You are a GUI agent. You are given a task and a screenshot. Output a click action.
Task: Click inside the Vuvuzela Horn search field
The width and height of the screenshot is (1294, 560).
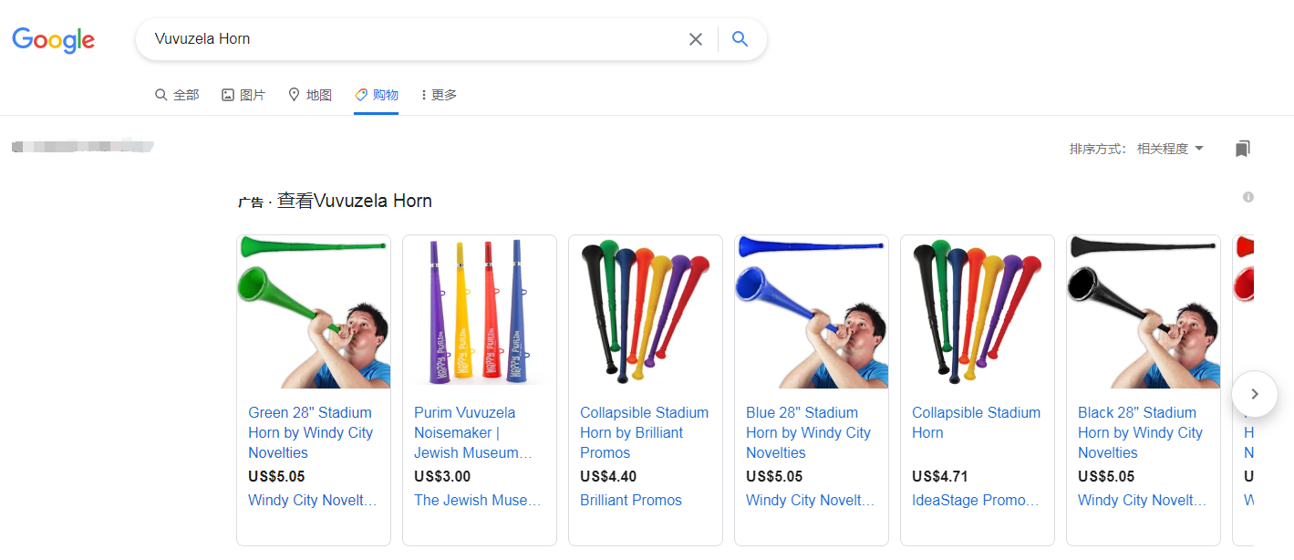click(x=410, y=39)
